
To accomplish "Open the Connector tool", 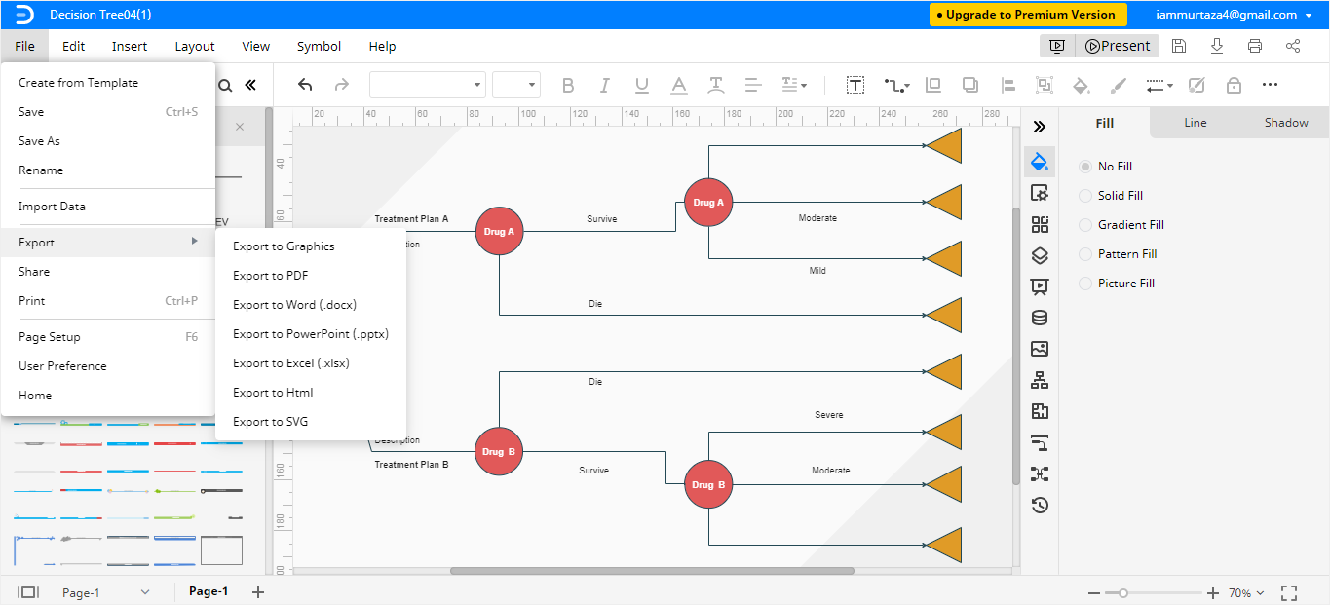I will click(893, 85).
